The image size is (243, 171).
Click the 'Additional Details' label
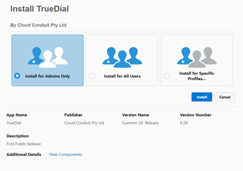click(x=24, y=155)
